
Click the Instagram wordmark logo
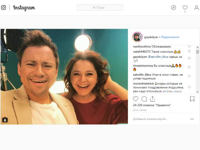(x=24, y=8)
